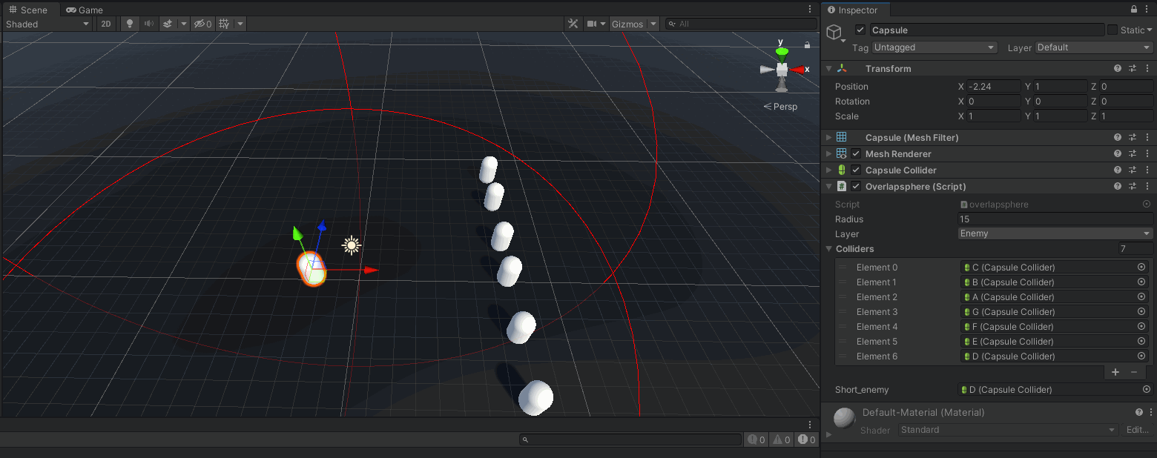This screenshot has width=1157, height=458.
Task: Collapse the Colliders array foldout
Action: click(829, 249)
